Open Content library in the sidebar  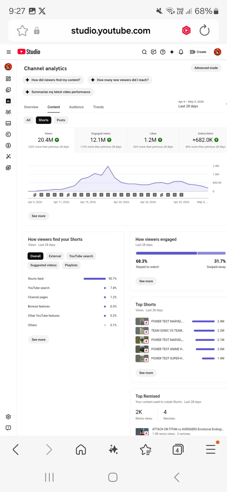8,90
